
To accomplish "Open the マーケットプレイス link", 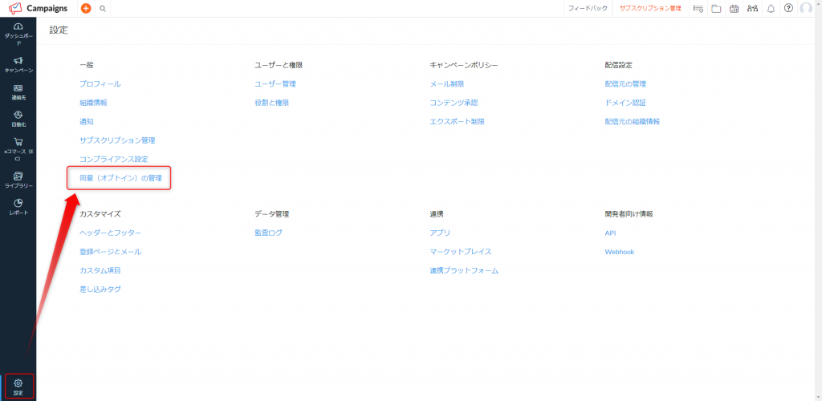I will pyautogui.click(x=461, y=252).
